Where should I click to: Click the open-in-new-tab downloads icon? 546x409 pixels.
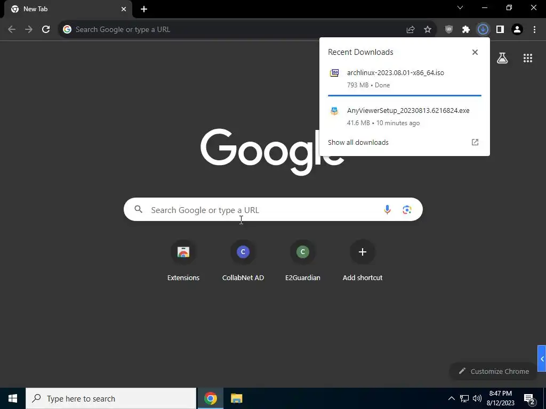475,142
